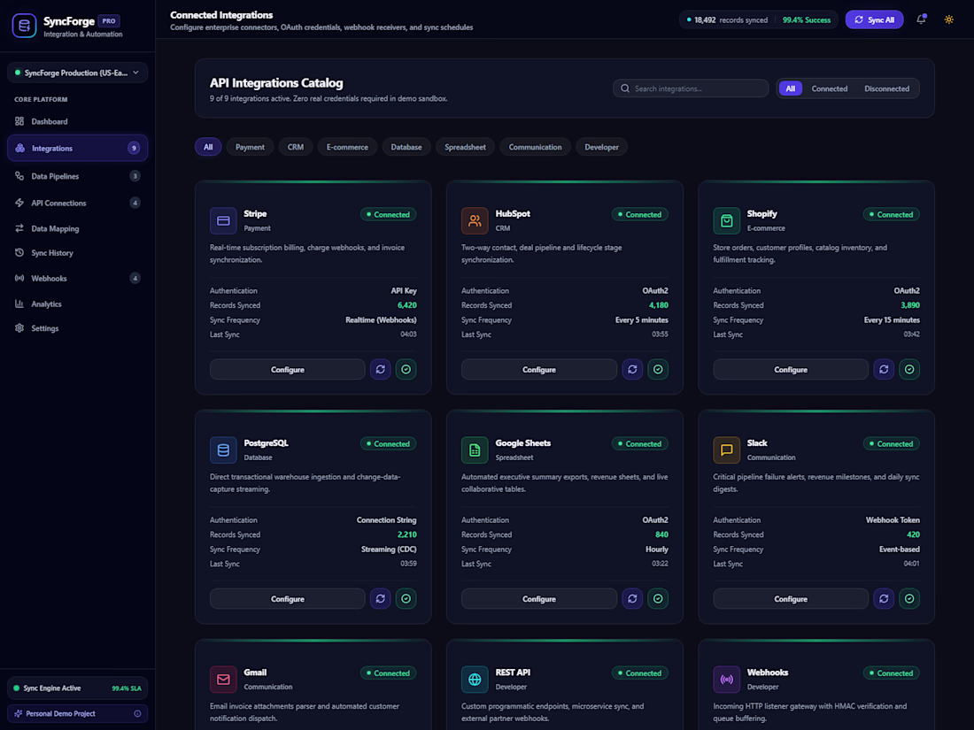
Task: Filter by Payment category
Action: (250, 147)
